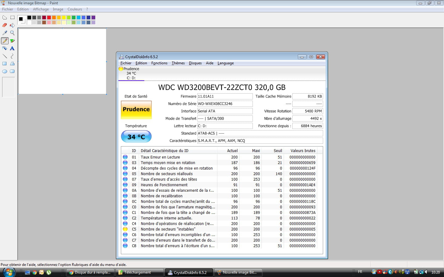Click the volume speaker tray icon
444x277 pixels.
coord(426,272)
